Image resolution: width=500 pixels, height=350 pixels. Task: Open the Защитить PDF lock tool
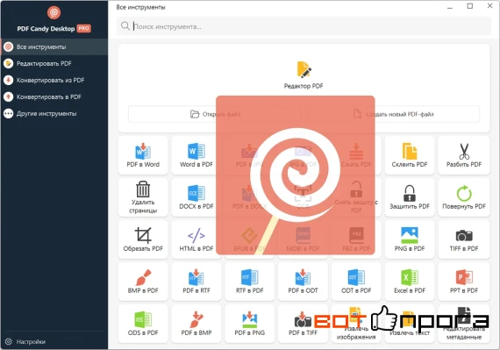[x=410, y=197]
